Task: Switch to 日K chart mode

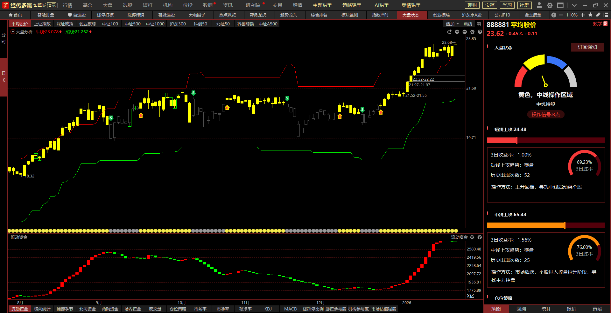Action: click(x=4, y=77)
